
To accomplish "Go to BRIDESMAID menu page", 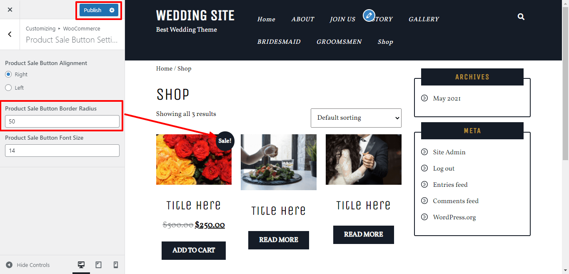I will tap(279, 42).
